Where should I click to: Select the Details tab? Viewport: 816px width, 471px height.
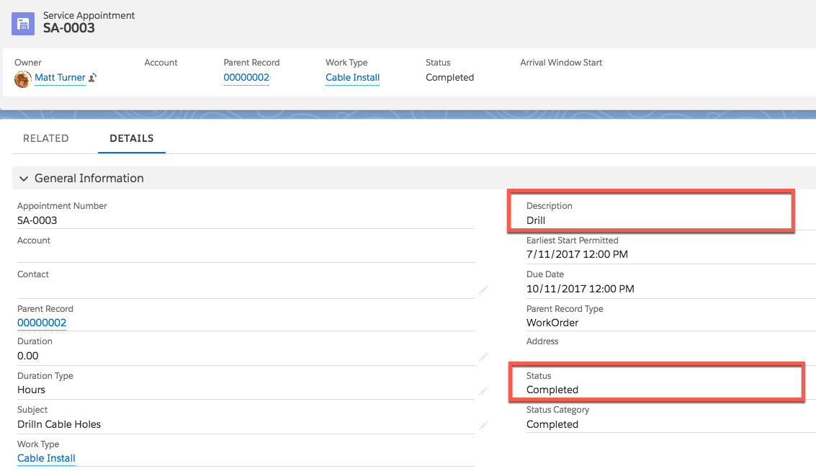(x=131, y=138)
